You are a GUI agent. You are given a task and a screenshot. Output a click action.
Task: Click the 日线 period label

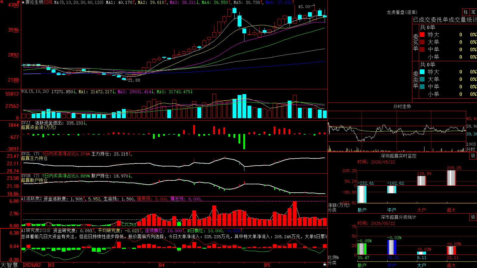pos(48,2)
